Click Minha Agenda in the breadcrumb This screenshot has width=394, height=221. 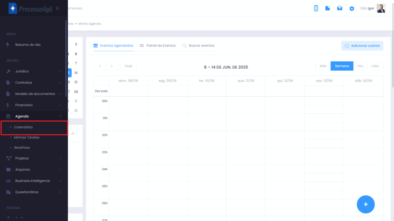tap(89, 24)
